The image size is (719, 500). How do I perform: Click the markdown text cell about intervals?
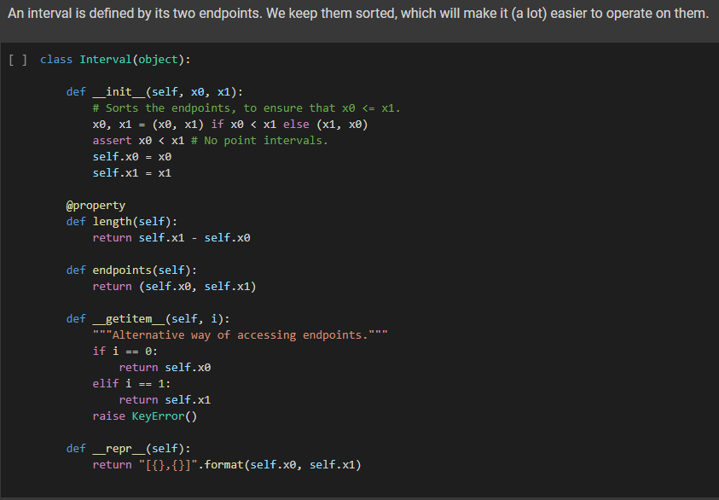pyautogui.click(x=358, y=14)
